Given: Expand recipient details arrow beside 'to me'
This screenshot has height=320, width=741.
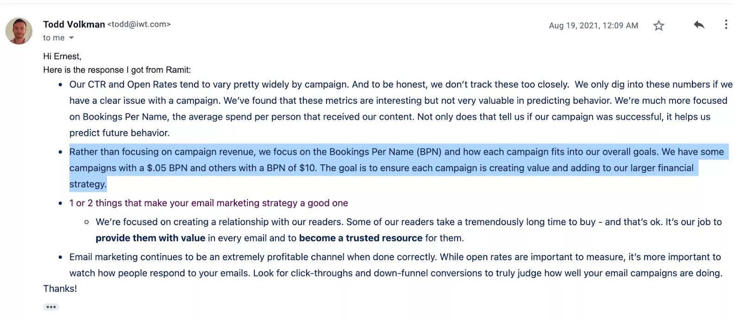Looking at the screenshot, I should (x=71, y=38).
